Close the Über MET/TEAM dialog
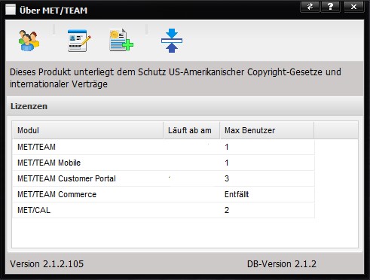 [x=353, y=7]
